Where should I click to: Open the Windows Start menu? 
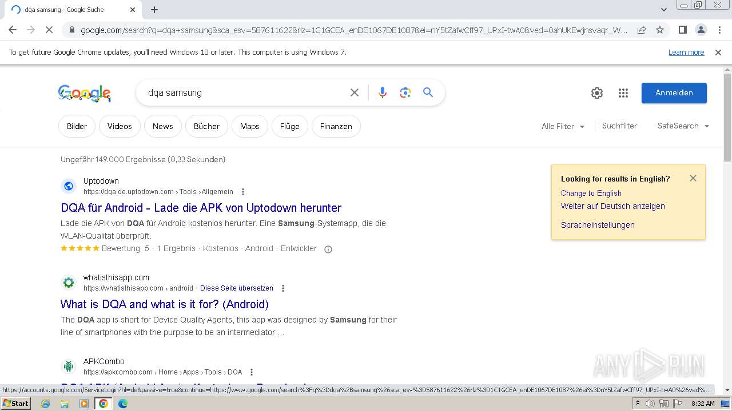click(16, 404)
